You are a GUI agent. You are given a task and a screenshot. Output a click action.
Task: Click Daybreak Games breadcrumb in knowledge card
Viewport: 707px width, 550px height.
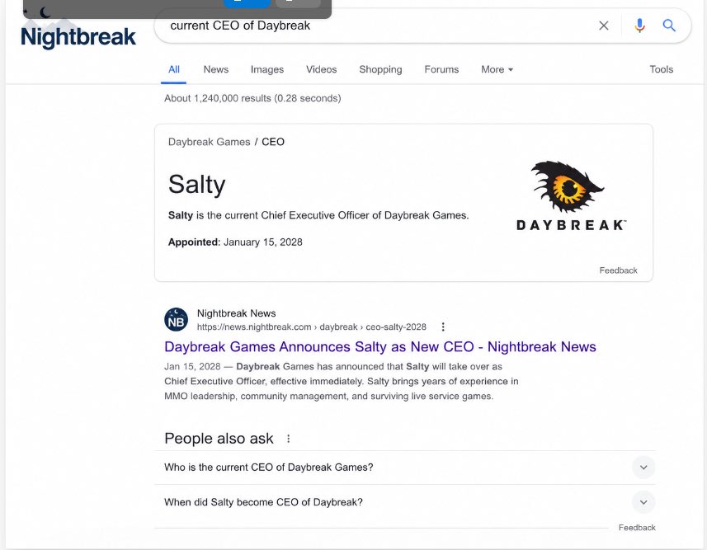click(x=210, y=142)
